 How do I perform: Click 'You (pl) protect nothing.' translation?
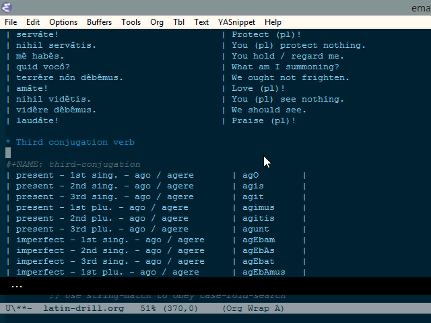pyautogui.click(x=298, y=45)
